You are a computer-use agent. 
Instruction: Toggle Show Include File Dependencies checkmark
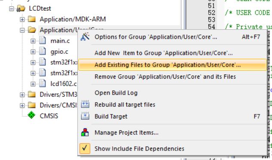[85, 148]
